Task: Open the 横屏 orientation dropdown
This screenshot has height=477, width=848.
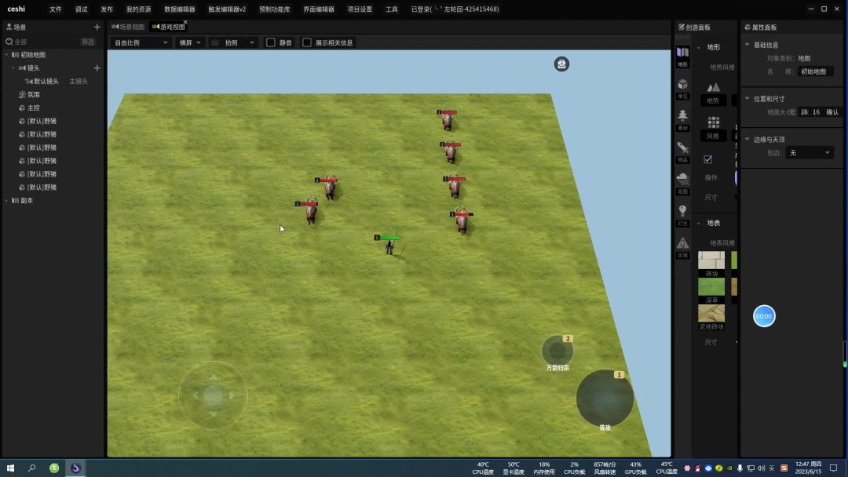Action: [190, 42]
